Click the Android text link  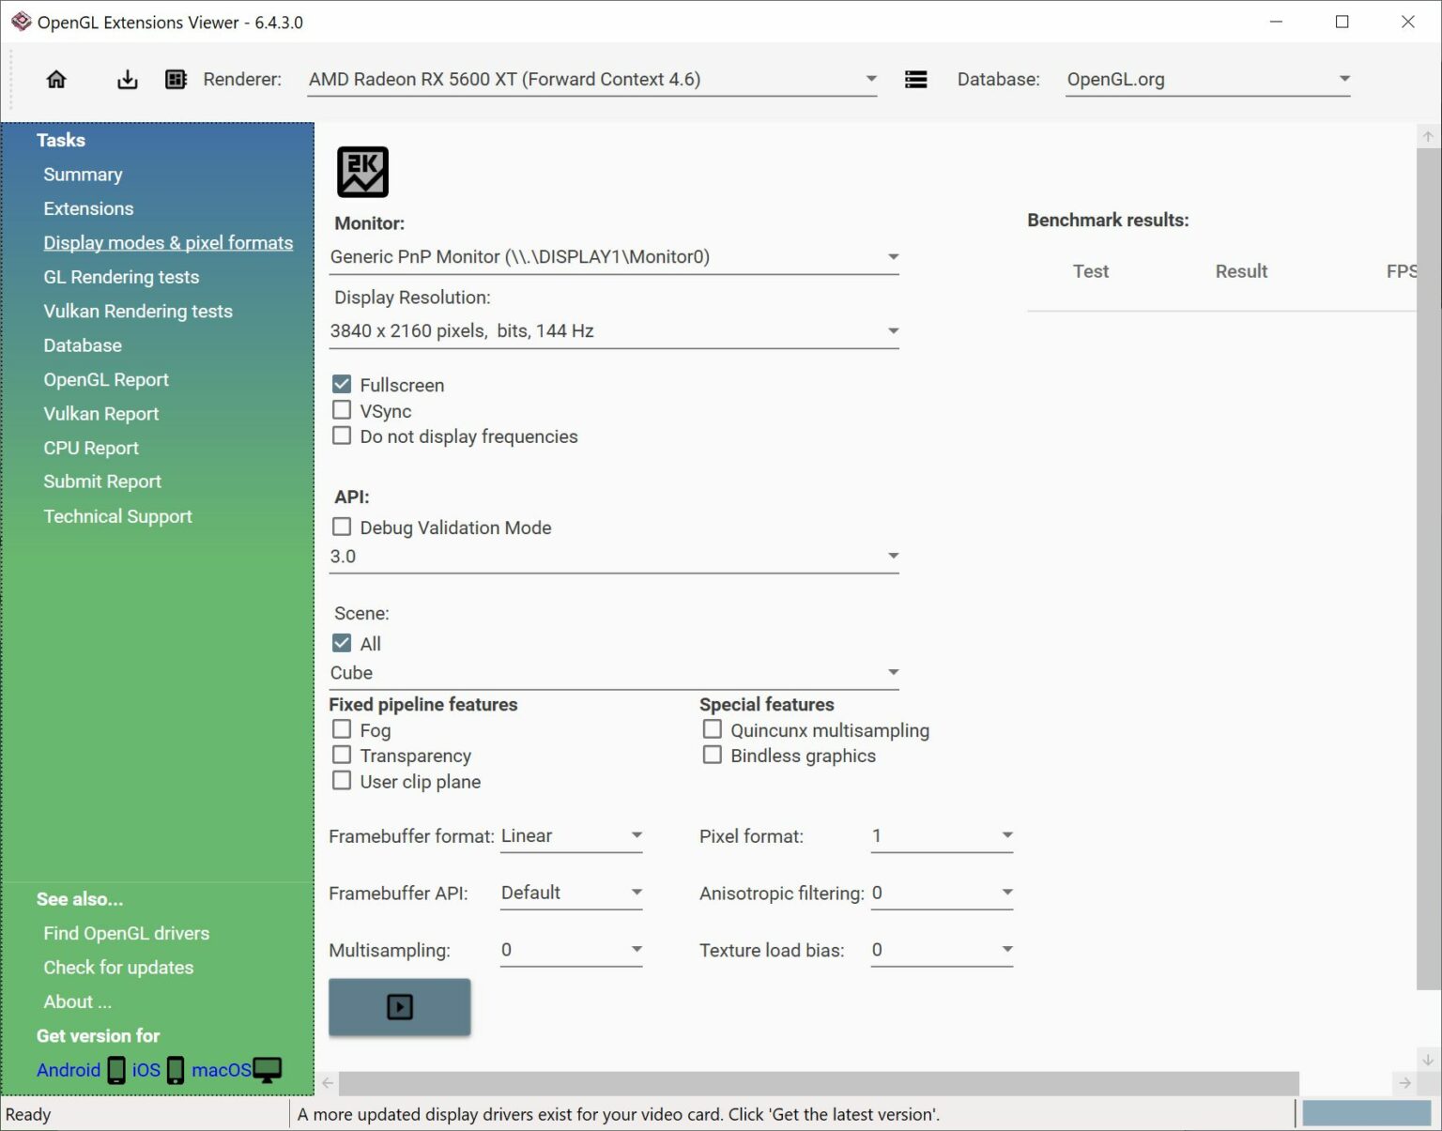pyautogui.click(x=69, y=1070)
